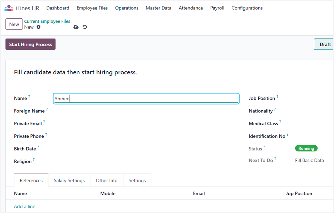Show help tooltip for Status
This screenshot has height=213, width=334.
coord(264,147)
